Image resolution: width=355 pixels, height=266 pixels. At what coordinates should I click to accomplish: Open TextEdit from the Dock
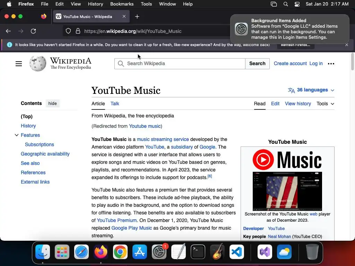[179, 252]
